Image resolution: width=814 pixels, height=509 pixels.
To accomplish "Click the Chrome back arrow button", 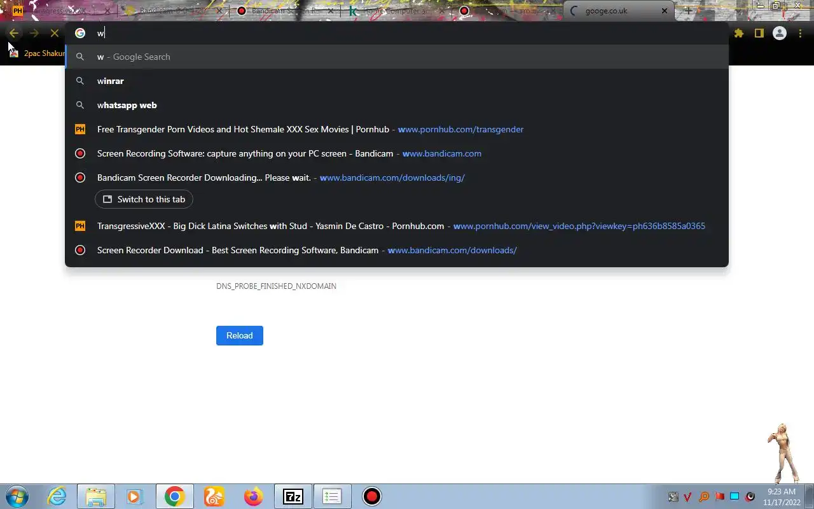I will point(14,33).
